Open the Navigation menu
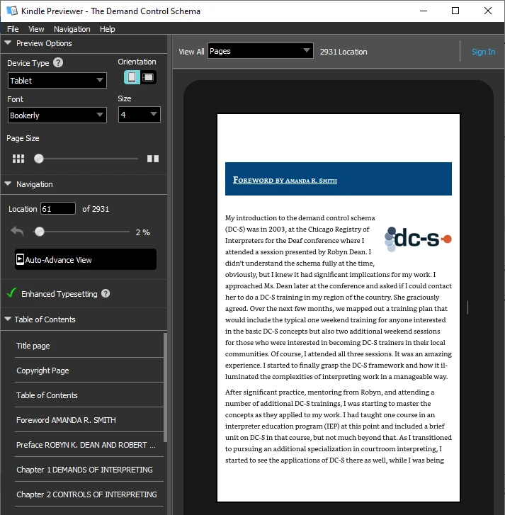The height and width of the screenshot is (515, 505). click(72, 29)
